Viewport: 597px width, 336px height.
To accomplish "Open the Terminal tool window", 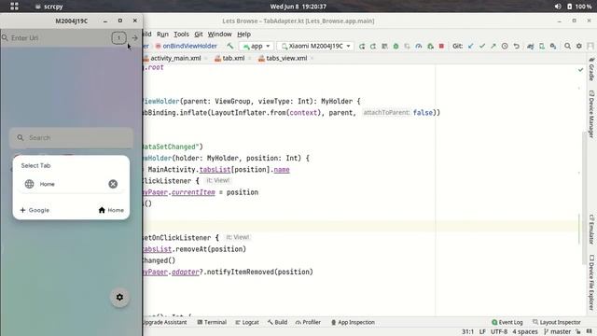I will coord(212,322).
